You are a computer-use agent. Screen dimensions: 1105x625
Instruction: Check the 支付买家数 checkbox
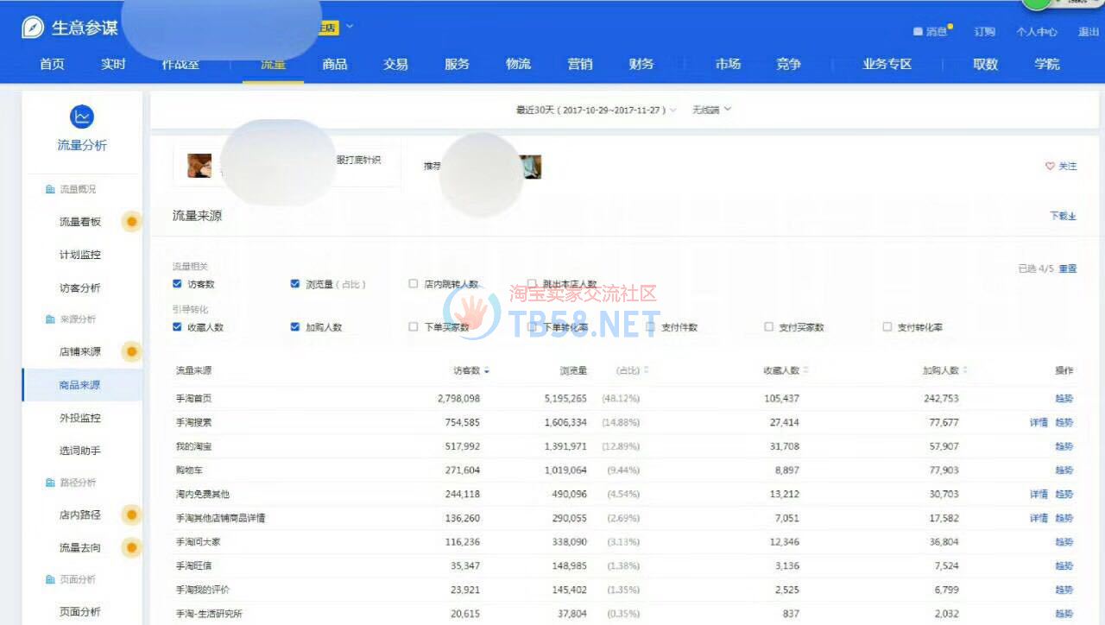coord(768,326)
